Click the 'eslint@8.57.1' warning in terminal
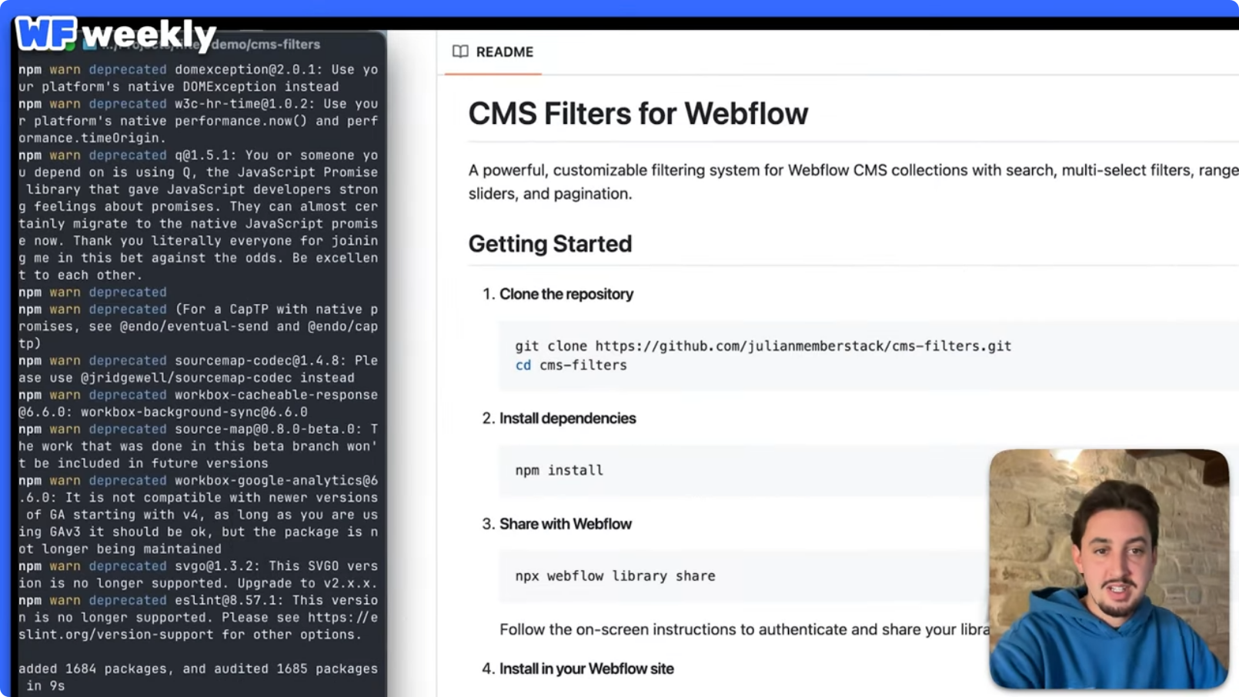Screen dimensions: 1239x697 (199, 617)
